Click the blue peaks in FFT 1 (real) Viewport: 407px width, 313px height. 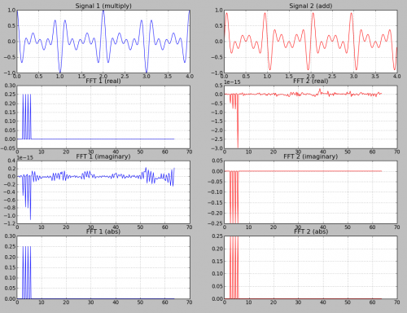(x=27, y=117)
